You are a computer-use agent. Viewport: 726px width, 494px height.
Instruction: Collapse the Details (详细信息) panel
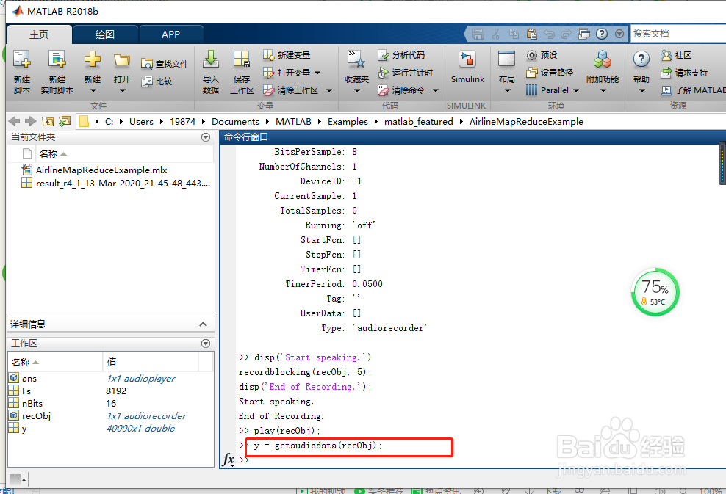click(203, 324)
